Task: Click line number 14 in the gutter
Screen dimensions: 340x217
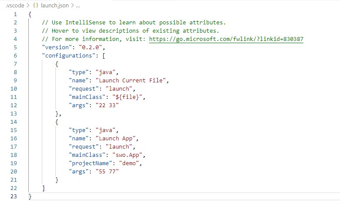Action: coord(15,122)
